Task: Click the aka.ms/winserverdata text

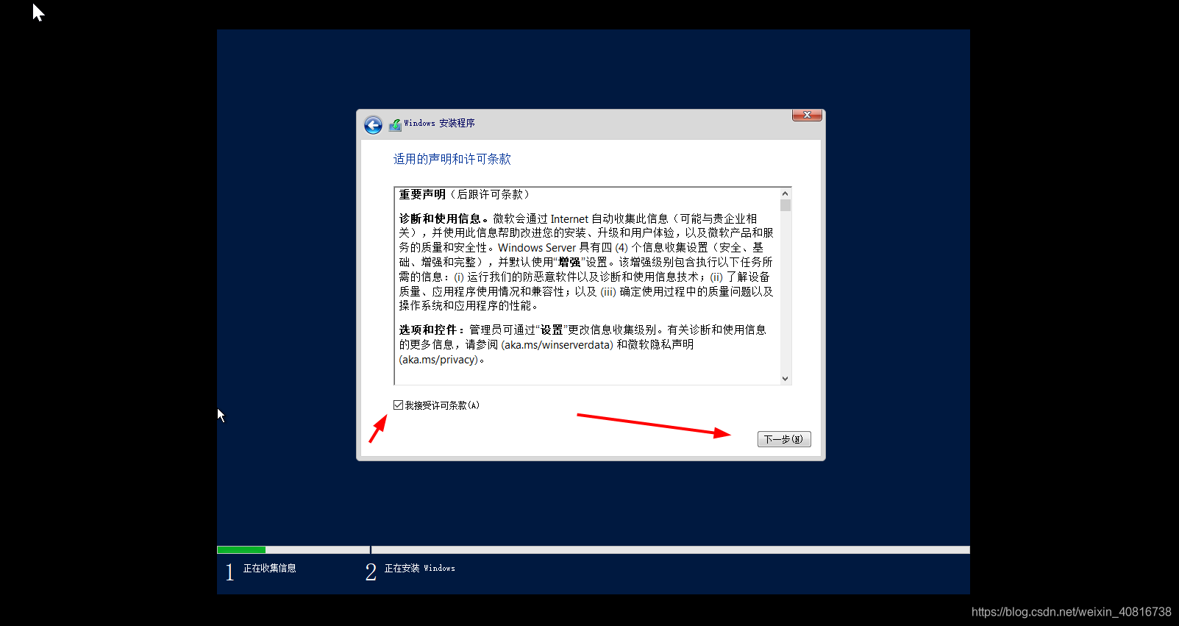Action: pos(557,344)
